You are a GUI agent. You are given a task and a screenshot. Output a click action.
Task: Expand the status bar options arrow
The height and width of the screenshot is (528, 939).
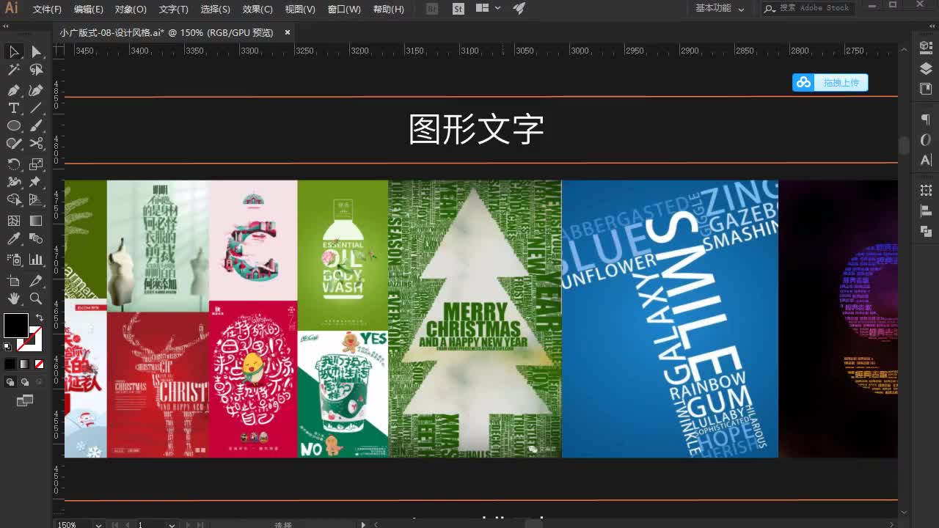tap(363, 524)
